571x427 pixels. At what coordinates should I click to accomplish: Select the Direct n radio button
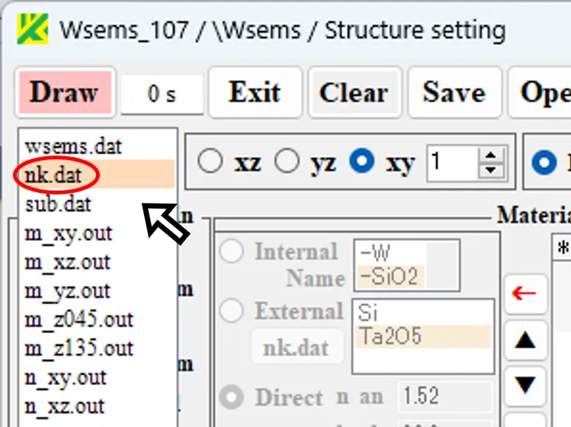231,397
